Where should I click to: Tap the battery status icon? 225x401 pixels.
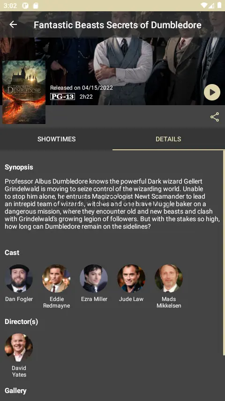(x=219, y=5)
